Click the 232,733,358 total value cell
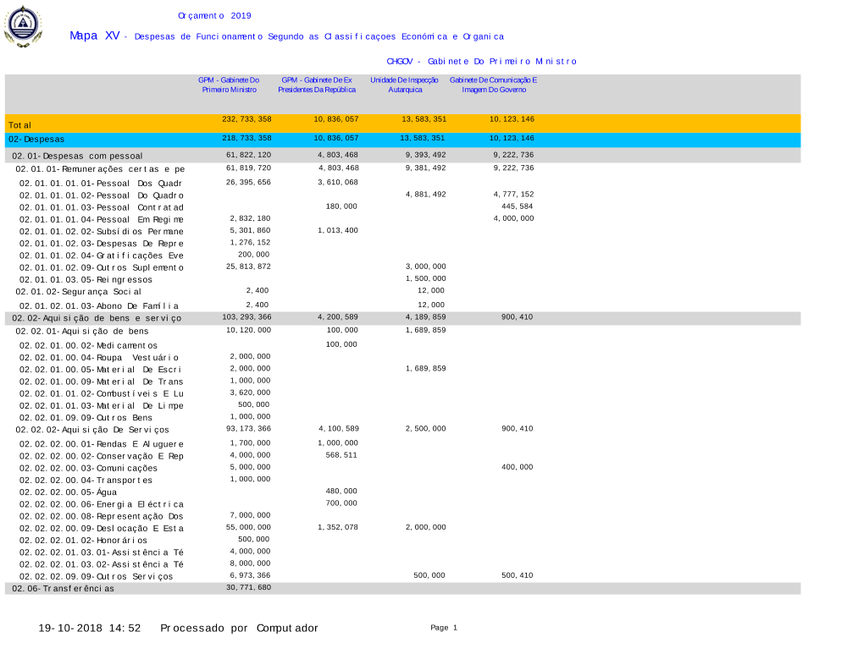847x654 pixels. (246, 119)
